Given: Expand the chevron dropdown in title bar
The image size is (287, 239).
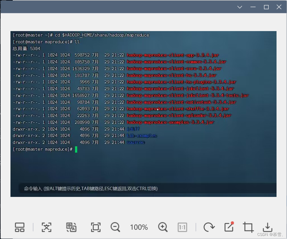Looking at the screenshot, I should tap(239, 7).
